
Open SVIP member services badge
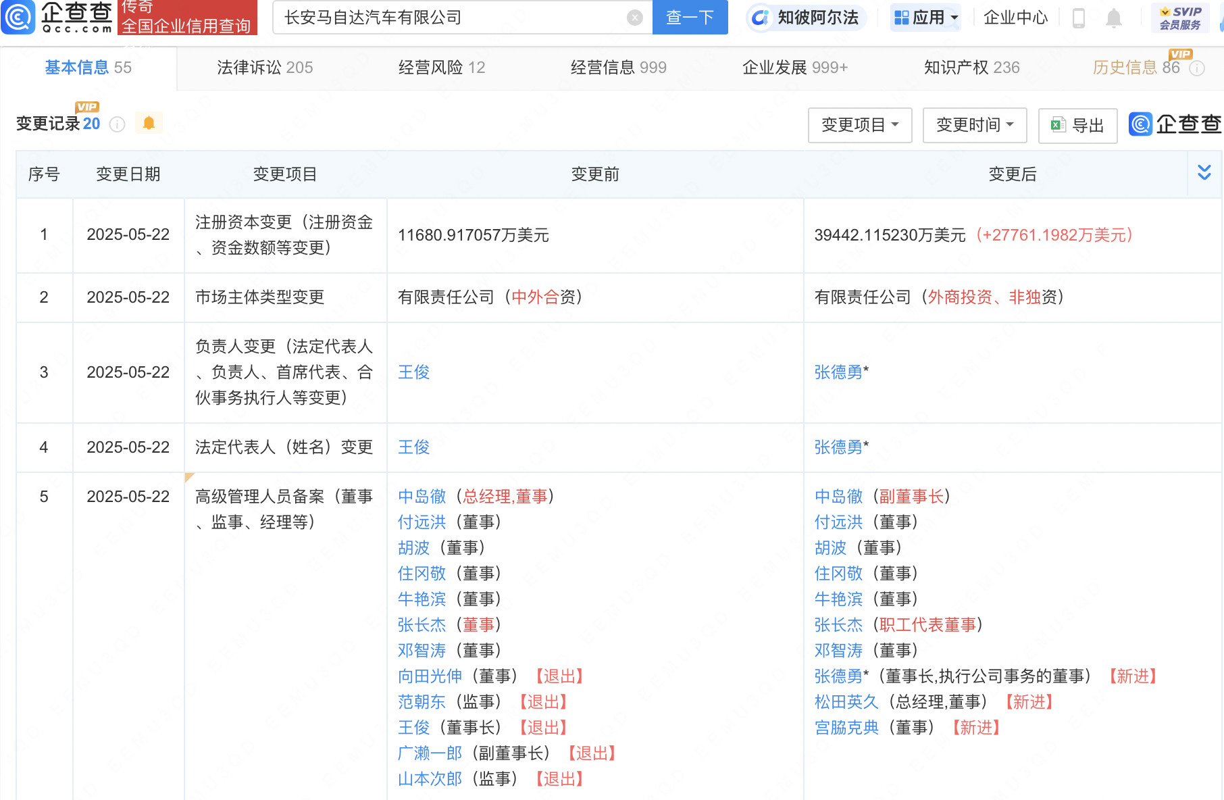click(1180, 18)
